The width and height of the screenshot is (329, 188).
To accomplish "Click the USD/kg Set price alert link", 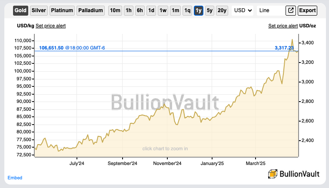I will [x=50, y=26].
